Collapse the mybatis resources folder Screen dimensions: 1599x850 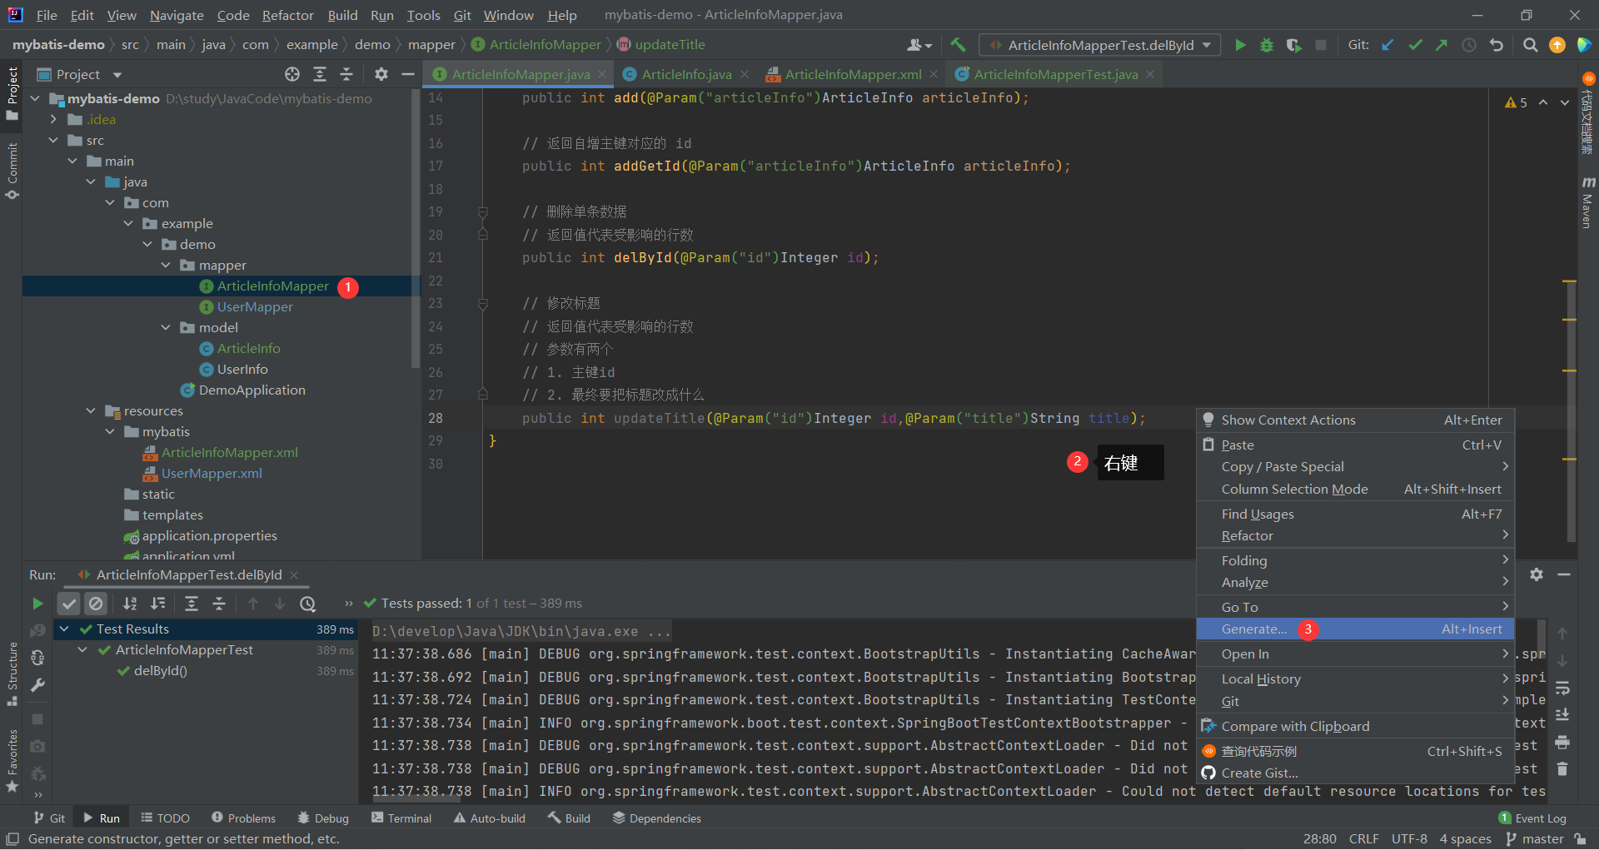[110, 432]
